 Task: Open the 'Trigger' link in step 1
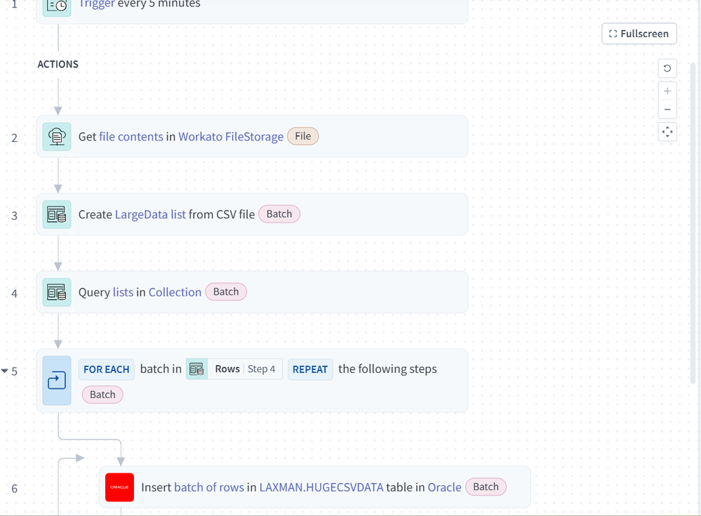coord(97,4)
